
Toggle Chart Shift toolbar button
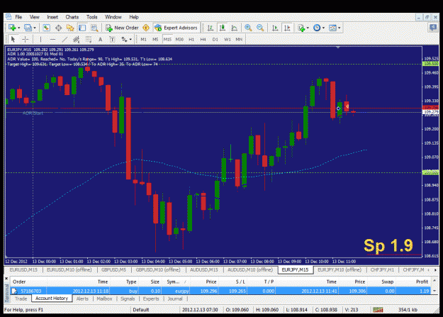[x=287, y=28]
